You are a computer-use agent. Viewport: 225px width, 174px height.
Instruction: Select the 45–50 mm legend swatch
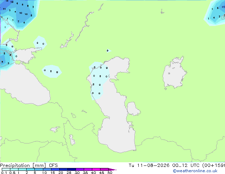click(104, 169)
